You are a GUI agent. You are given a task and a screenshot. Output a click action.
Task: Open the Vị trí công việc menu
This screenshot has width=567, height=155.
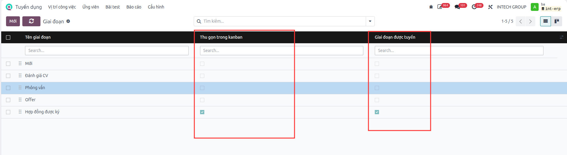[62, 7]
